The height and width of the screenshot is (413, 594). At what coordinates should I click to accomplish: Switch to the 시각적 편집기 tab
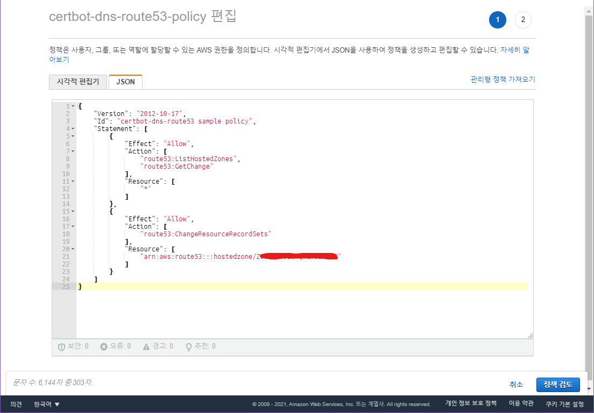coord(78,82)
